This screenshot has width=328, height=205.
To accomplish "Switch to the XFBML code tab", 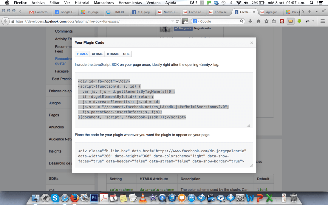I will pos(97,54).
